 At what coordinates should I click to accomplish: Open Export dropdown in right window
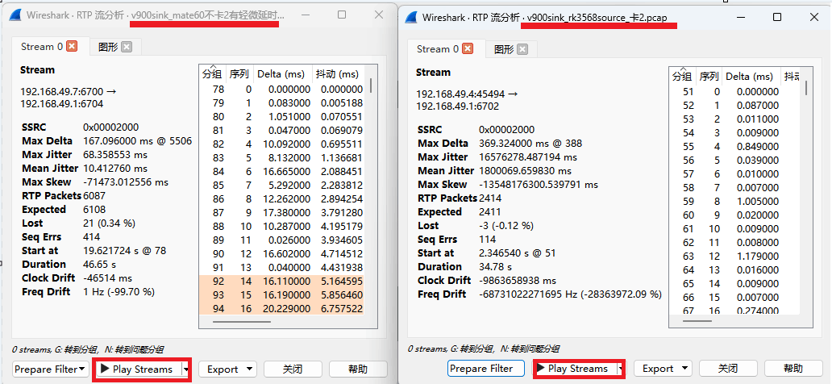[664, 368]
